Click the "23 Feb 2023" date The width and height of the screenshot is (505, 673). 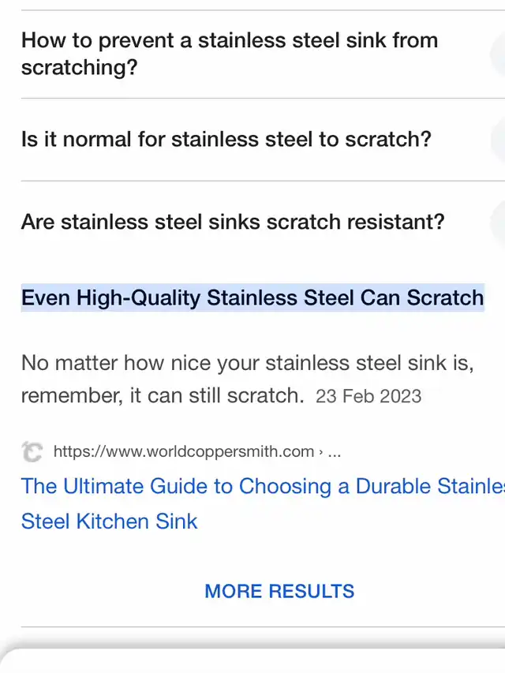pos(368,396)
